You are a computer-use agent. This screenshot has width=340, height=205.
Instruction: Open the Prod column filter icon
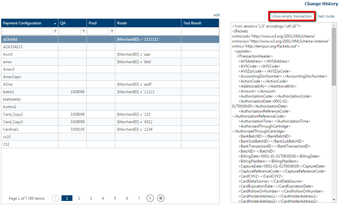pos(112,31)
